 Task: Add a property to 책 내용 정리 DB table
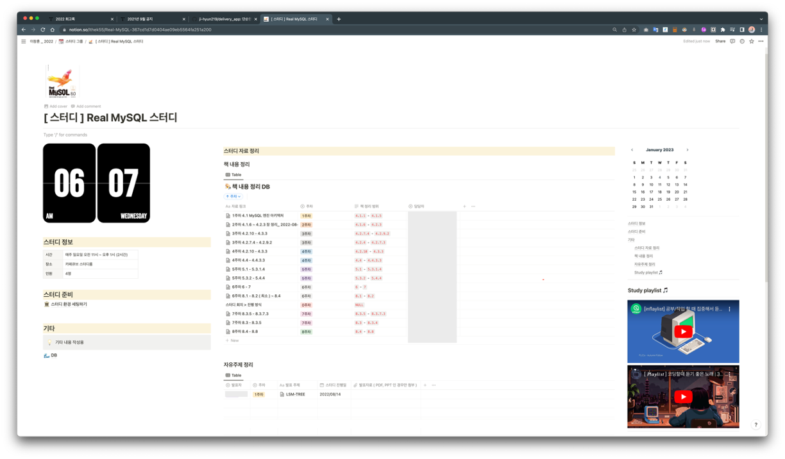tap(464, 206)
